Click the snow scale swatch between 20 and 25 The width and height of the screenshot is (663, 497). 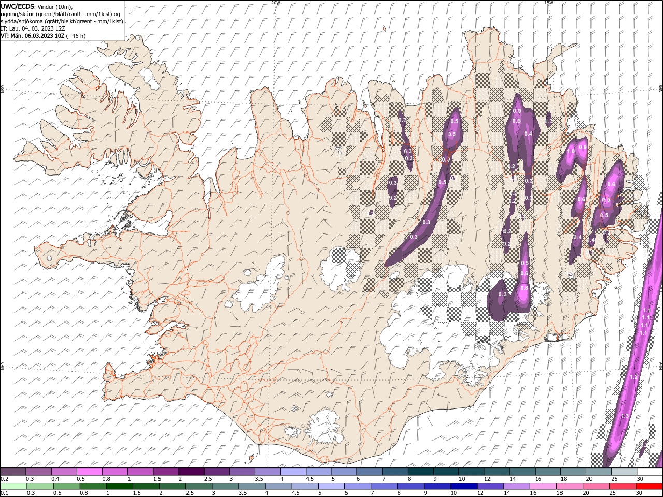(598, 472)
